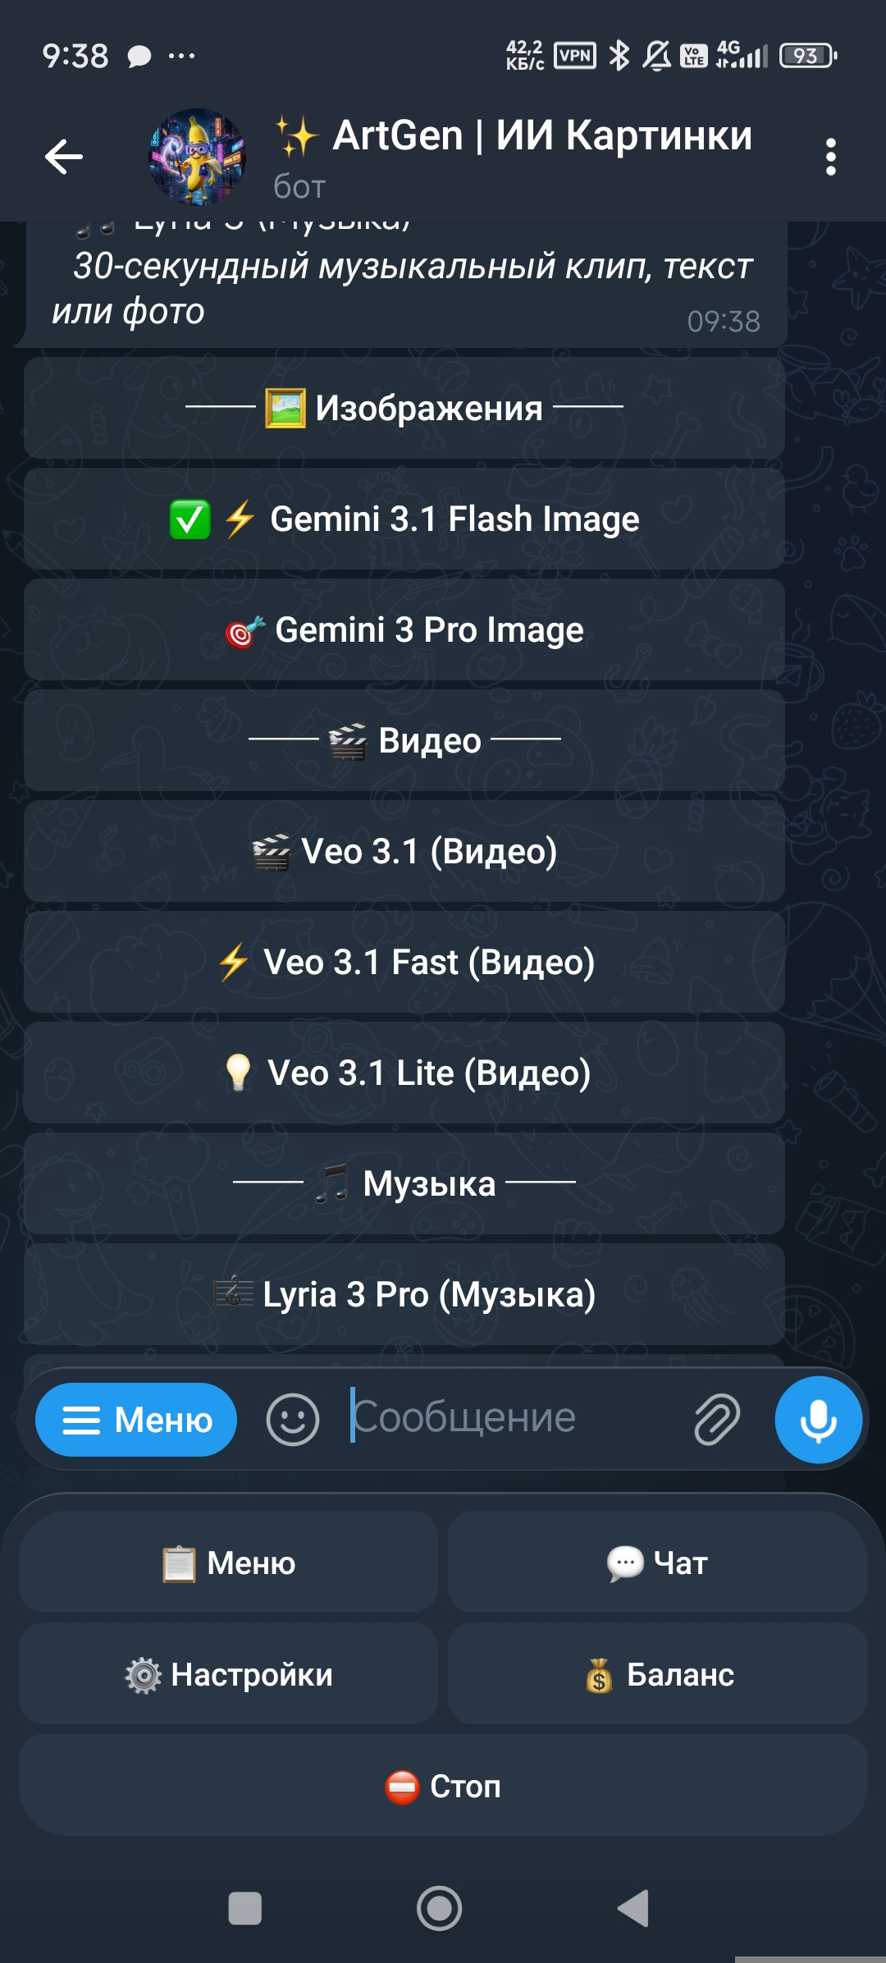The image size is (886, 1963).
Task: Tap the Изображения section header button
Action: point(404,408)
